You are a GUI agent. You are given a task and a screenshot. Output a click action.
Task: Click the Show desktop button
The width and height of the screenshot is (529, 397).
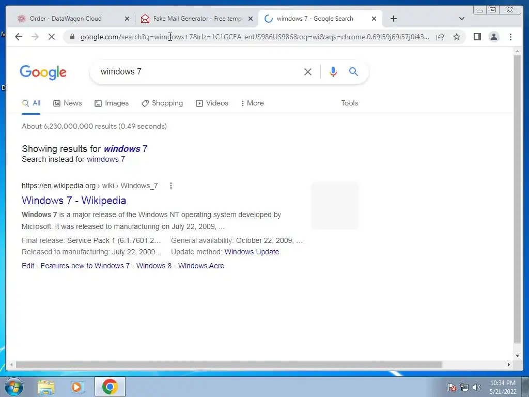click(x=525, y=387)
